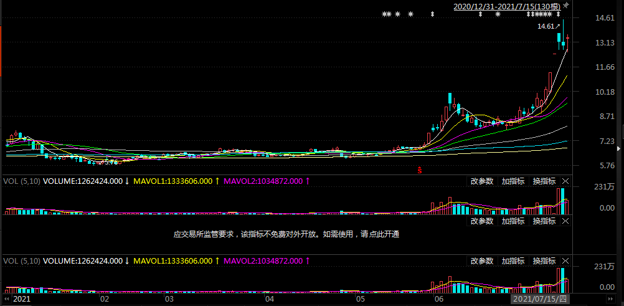
Task: Click the rewind arrows at the timeline's left end
Action: pos(6,299)
